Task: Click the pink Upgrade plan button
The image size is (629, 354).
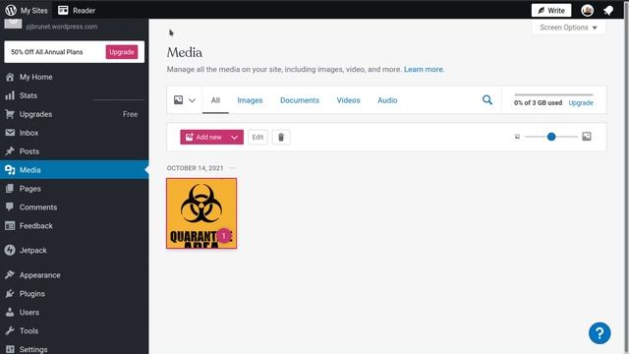Action: point(122,52)
